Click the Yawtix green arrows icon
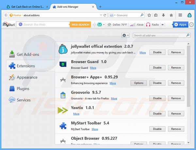The width and height of the screenshot is (196, 150). 63,110
